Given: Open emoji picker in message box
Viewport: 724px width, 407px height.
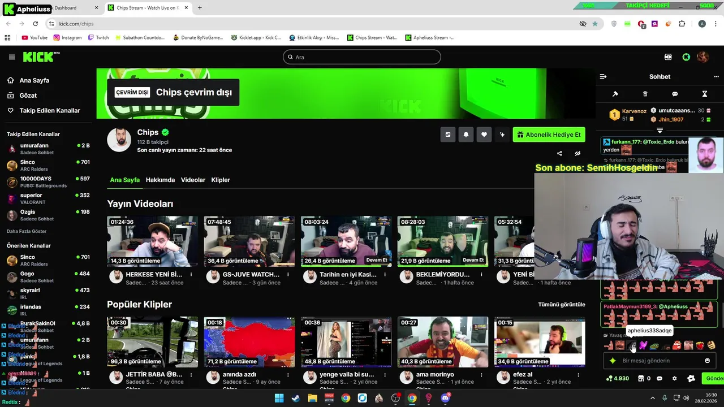Looking at the screenshot, I should click(707, 361).
